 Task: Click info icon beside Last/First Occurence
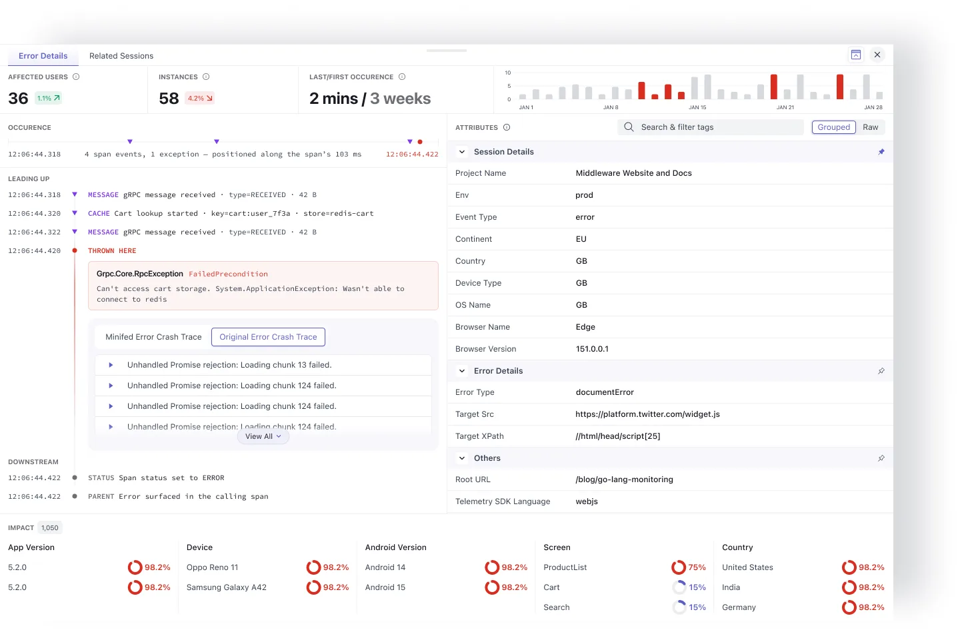(x=402, y=77)
